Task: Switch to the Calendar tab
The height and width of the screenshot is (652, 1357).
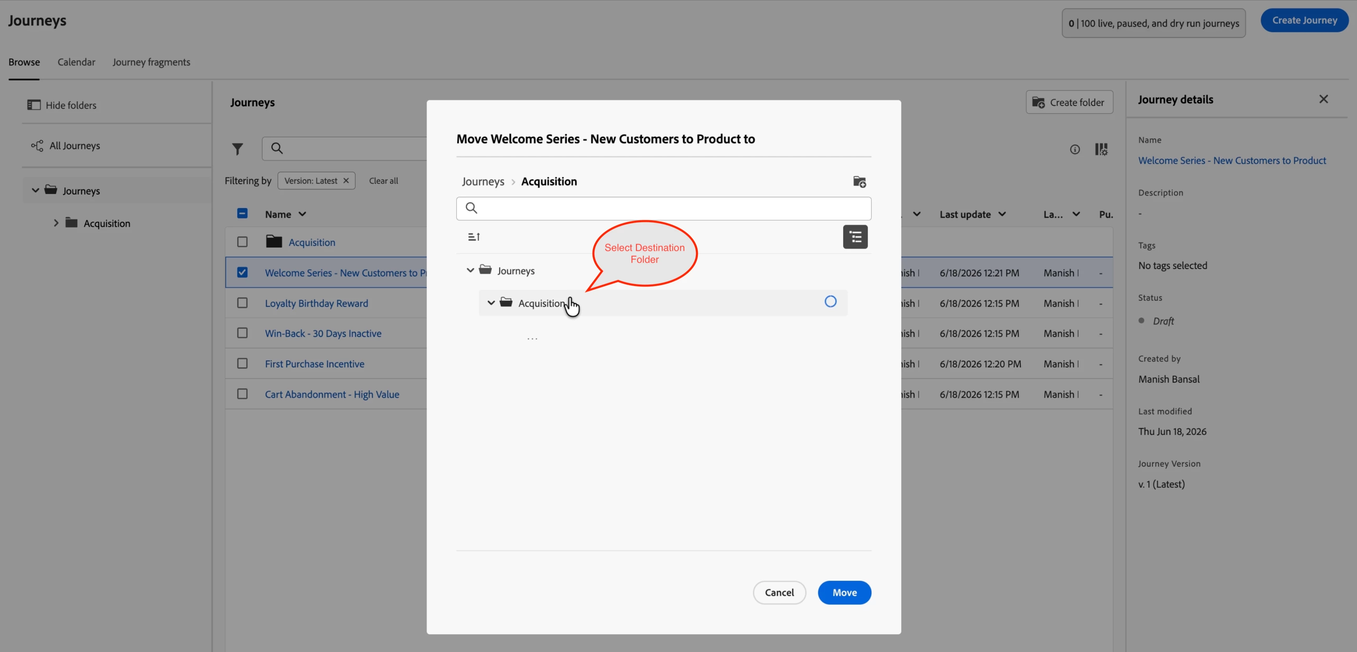Action: coord(76,62)
